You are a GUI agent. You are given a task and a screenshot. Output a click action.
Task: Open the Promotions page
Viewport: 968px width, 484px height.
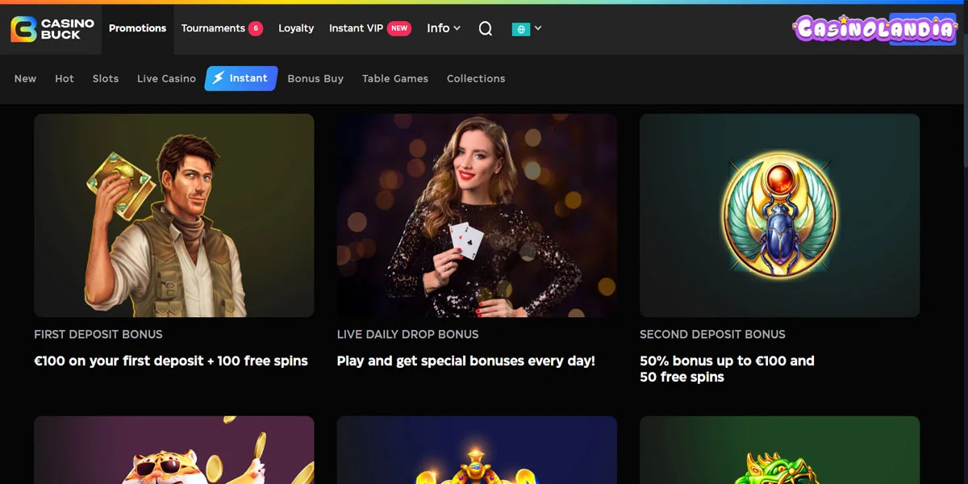coord(137,28)
